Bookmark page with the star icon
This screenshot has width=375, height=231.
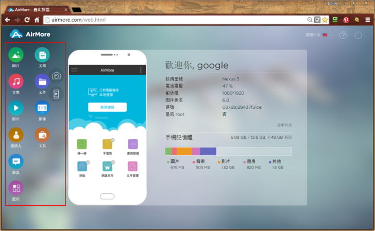point(325,20)
